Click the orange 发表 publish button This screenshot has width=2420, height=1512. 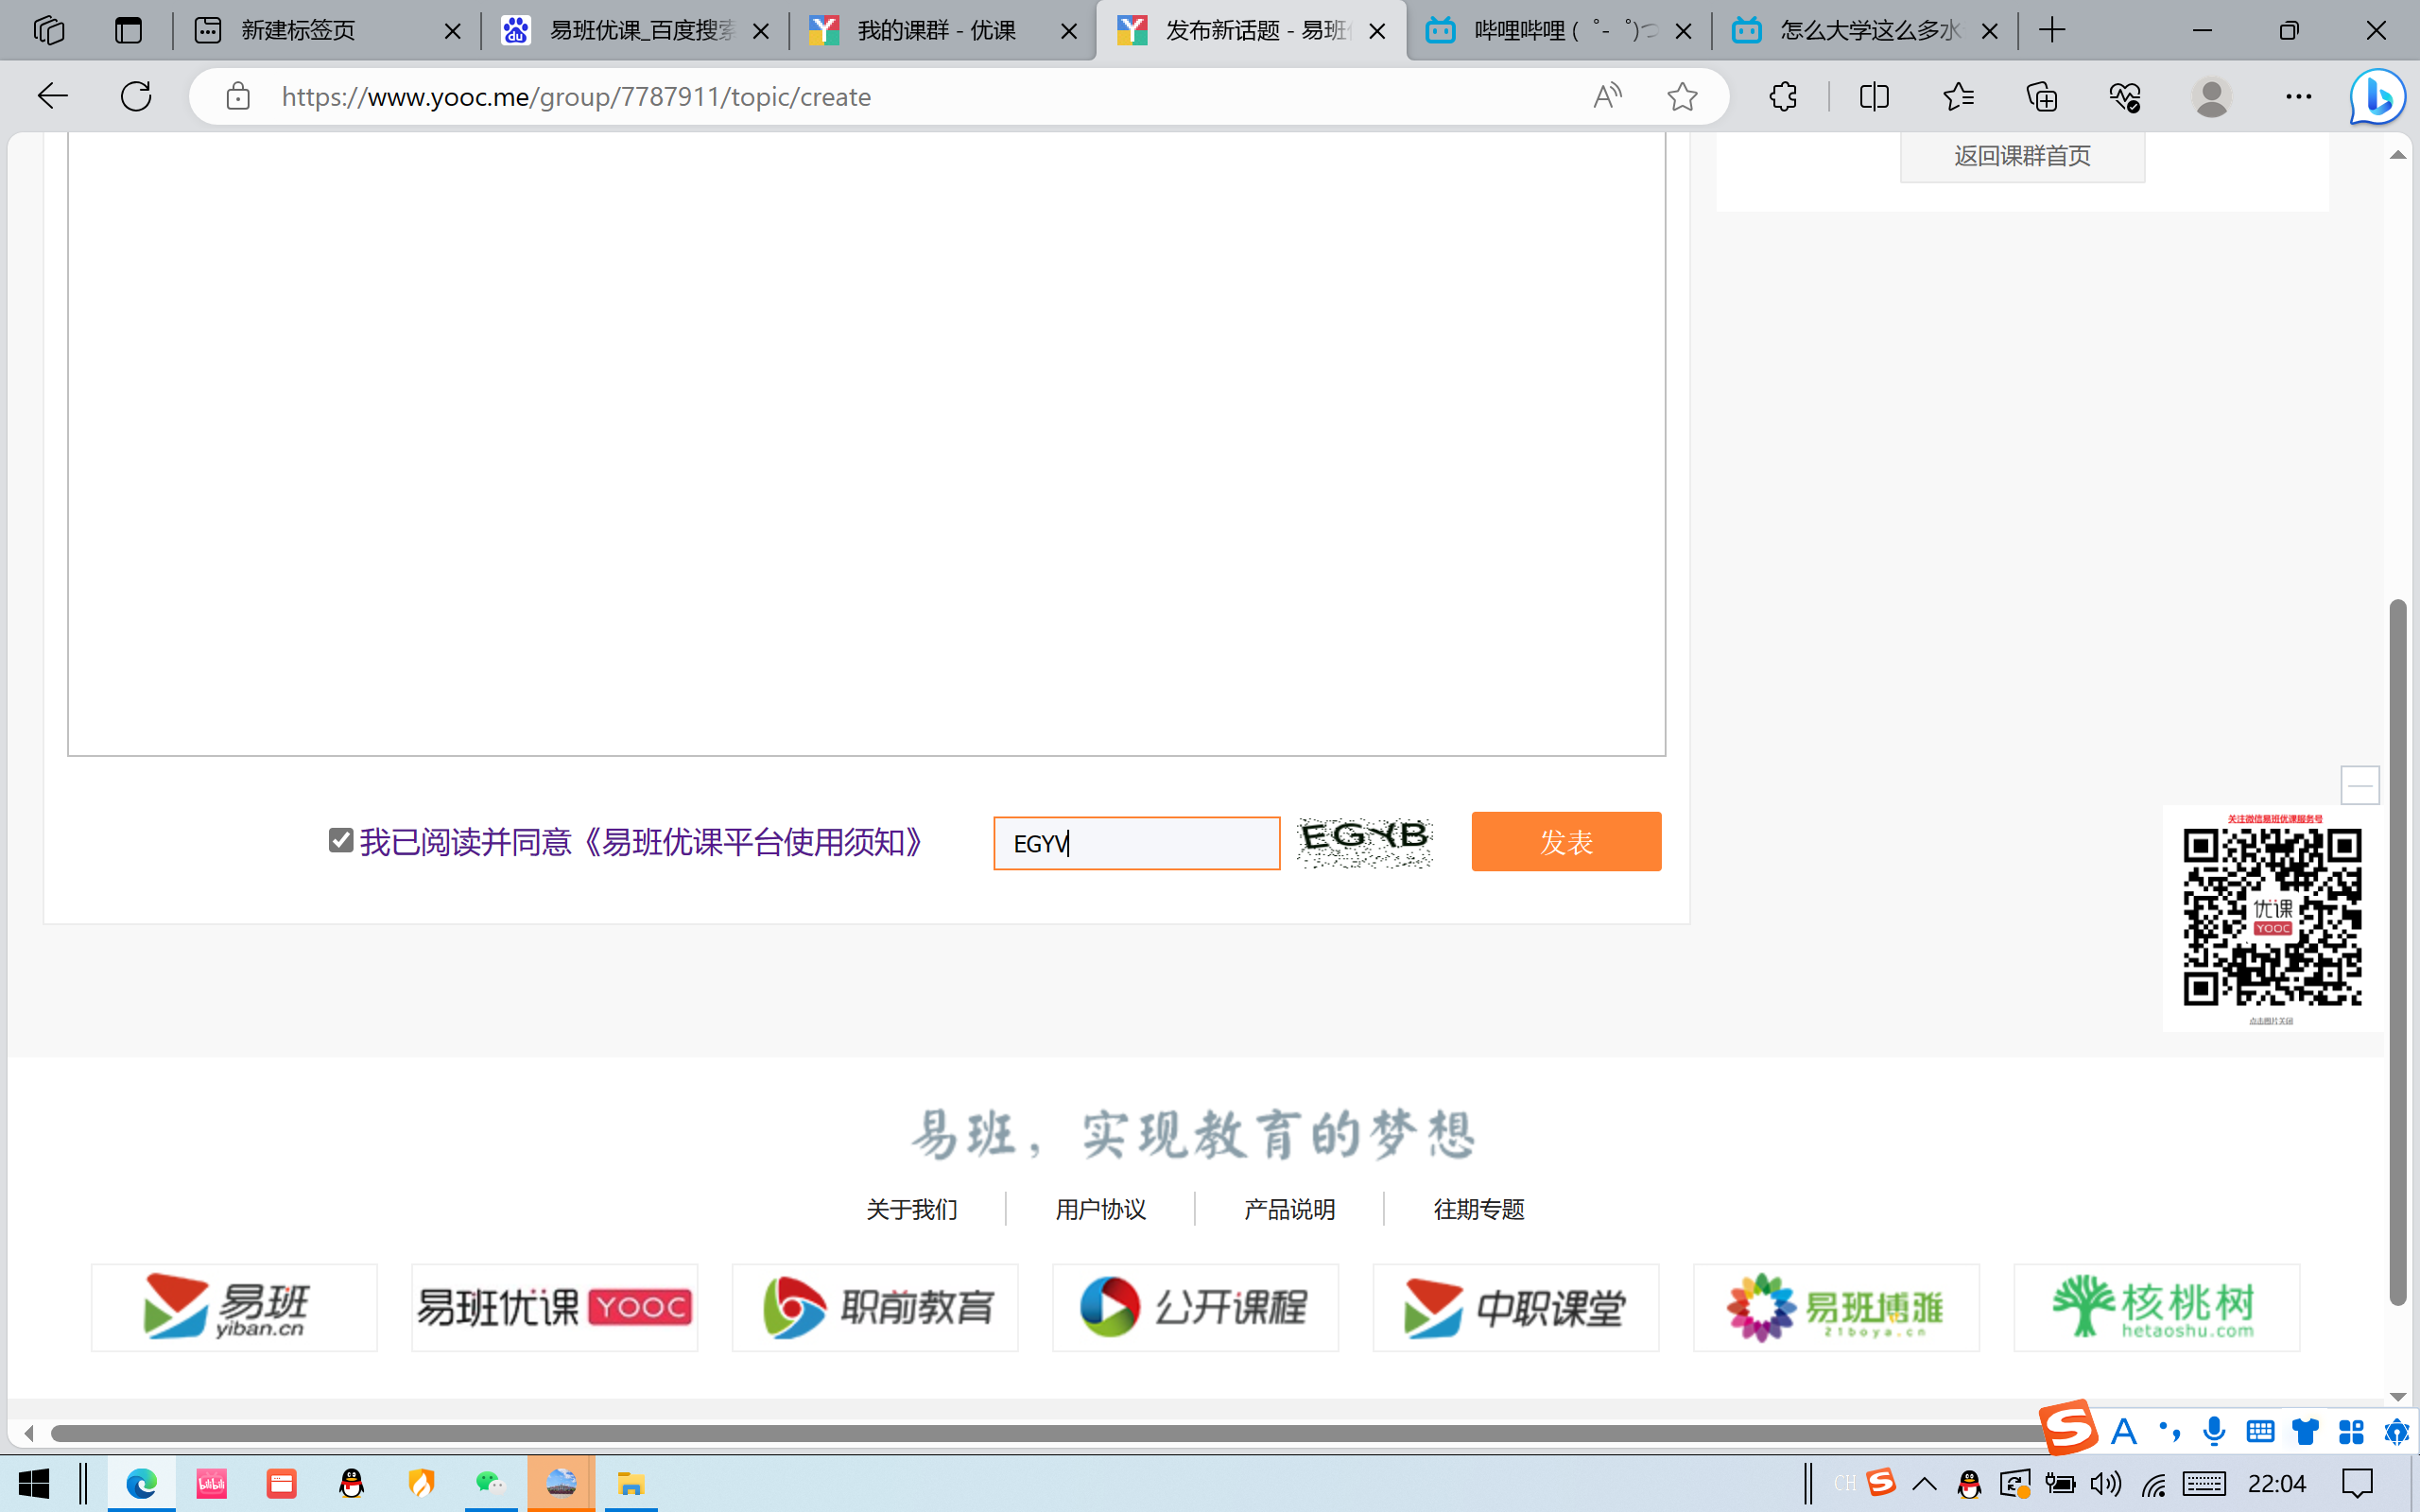point(1566,841)
